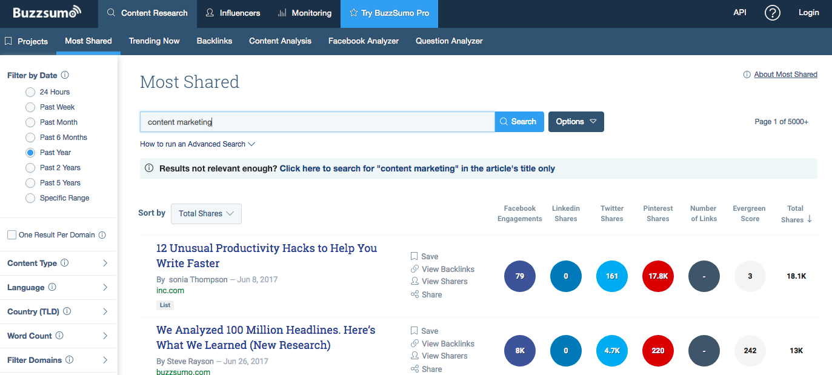Viewport: 832px width, 375px height.
Task: Select the Past 2 Years option
Action: 30,168
